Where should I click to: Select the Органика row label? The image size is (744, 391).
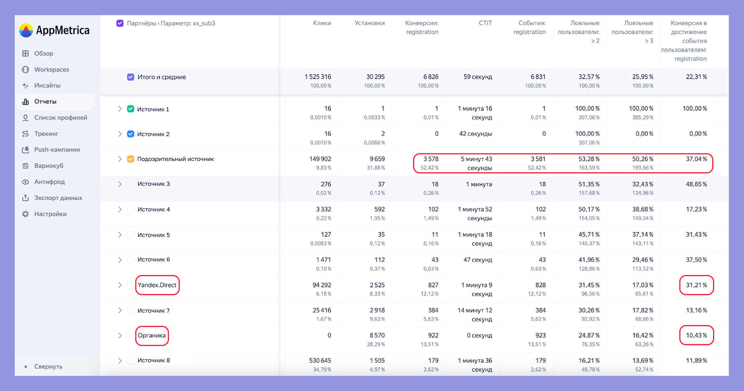[152, 336]
